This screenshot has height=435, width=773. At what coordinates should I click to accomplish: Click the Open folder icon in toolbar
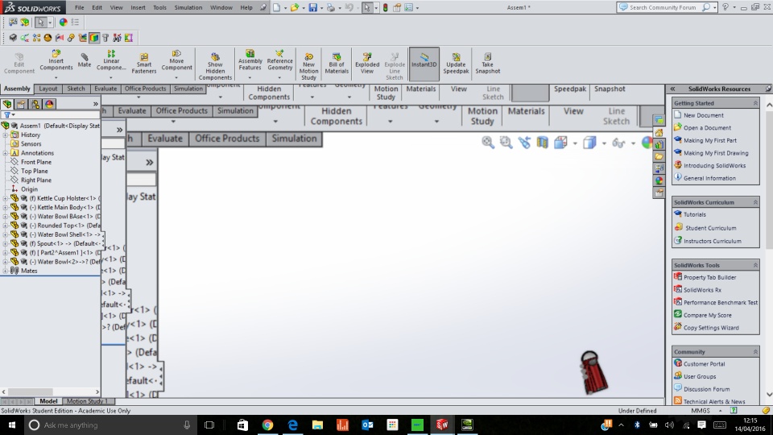click(x=295, y=7)
